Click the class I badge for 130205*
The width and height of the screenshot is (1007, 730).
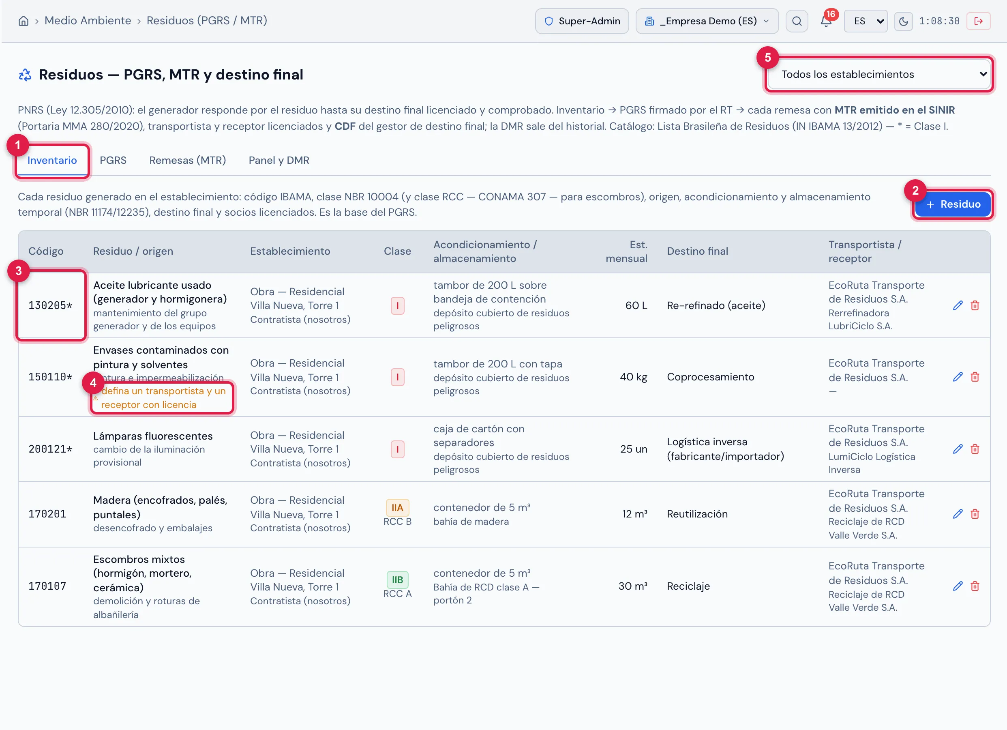click(397, 305)
